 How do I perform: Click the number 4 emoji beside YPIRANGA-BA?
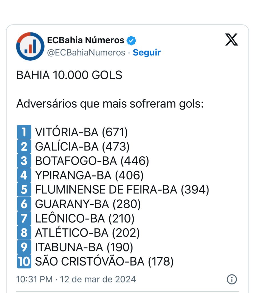[24, 175]
